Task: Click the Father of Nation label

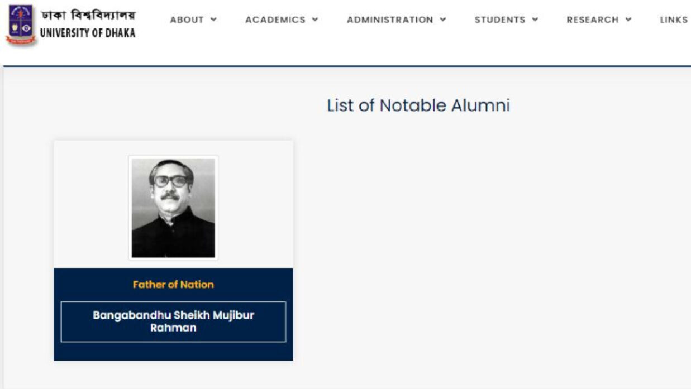Action: [173, 285]
